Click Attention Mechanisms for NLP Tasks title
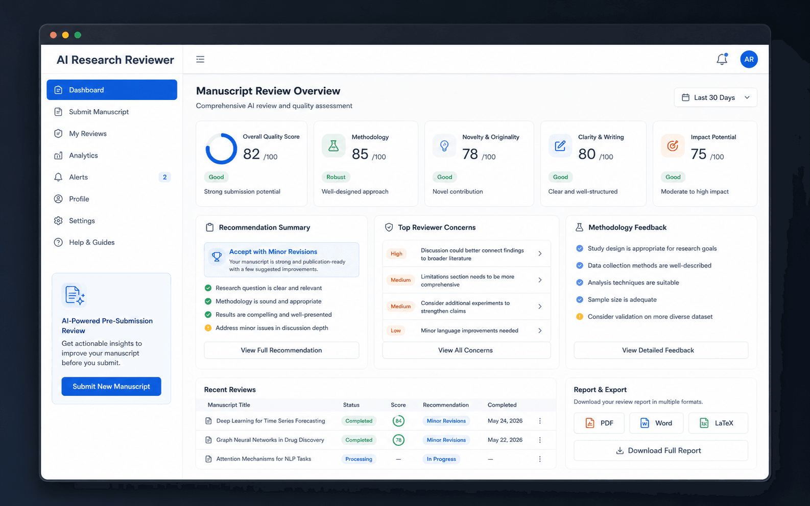The height and width of the screenshot is (506, 810). 264,459
